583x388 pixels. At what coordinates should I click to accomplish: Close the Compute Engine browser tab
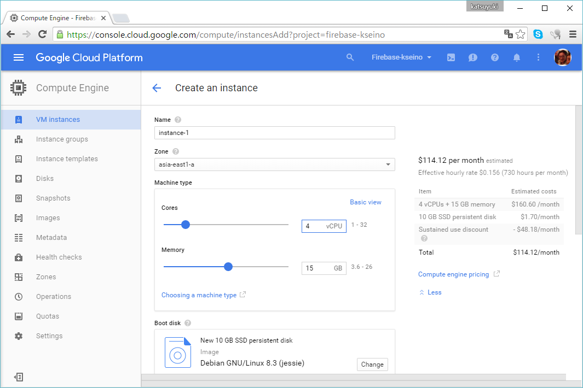point(103,18)
